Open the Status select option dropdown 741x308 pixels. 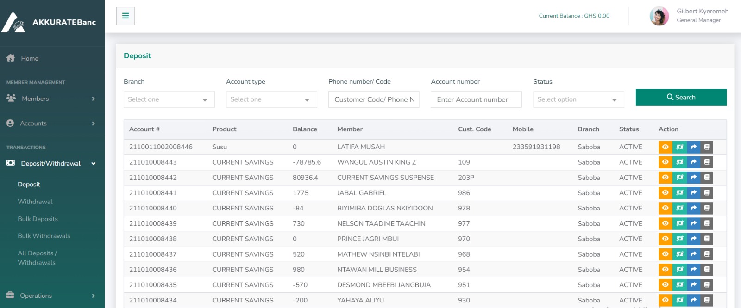point(578,99)
